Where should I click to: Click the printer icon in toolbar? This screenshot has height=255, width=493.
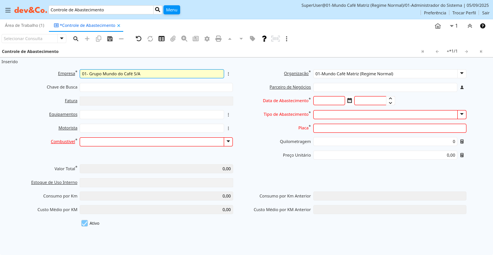click(218, 39)
